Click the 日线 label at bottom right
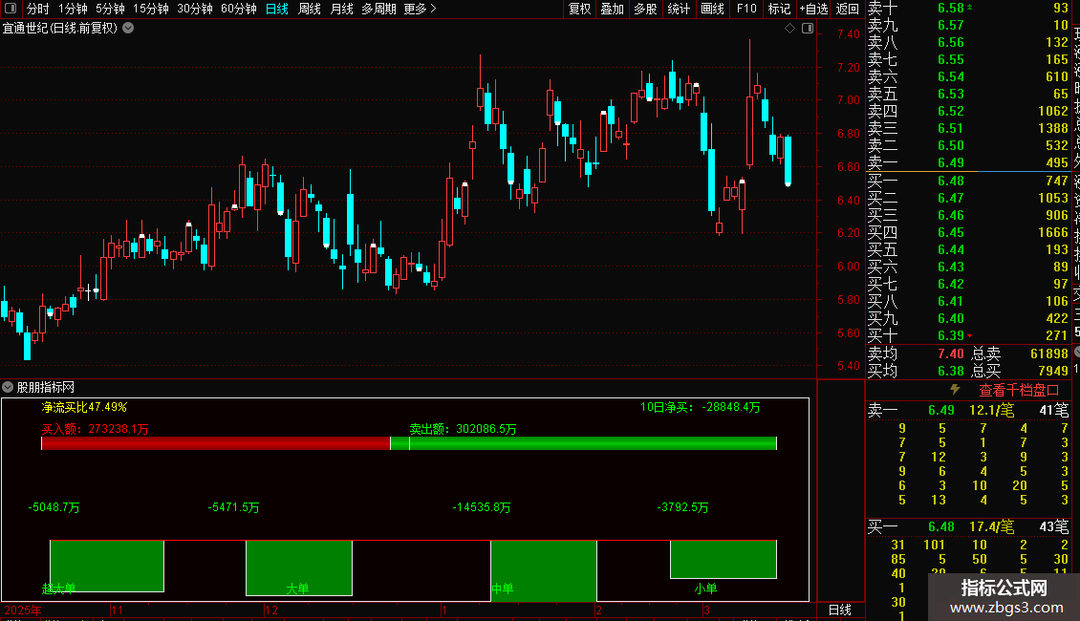This screenshot has height=621, width=1080. (x=839, y=610)
